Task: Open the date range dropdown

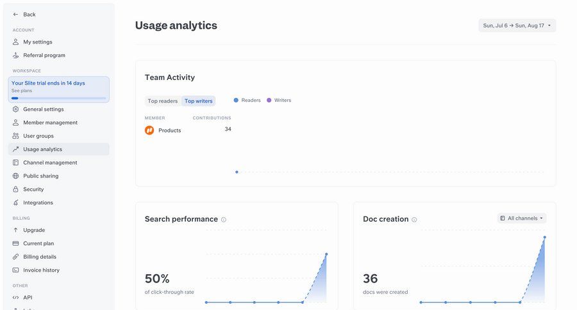Action: click(517, 26)
